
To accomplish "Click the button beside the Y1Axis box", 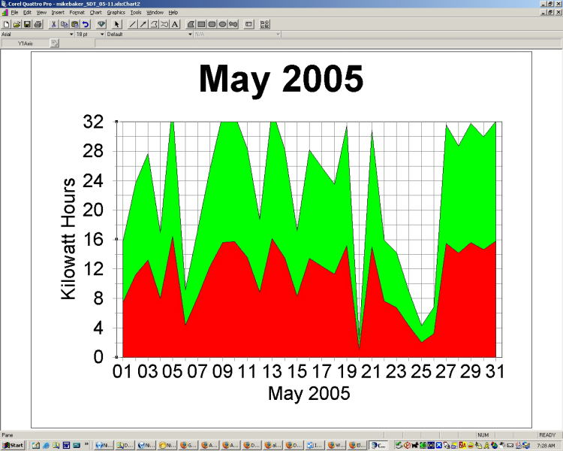I will coord(54,44).
